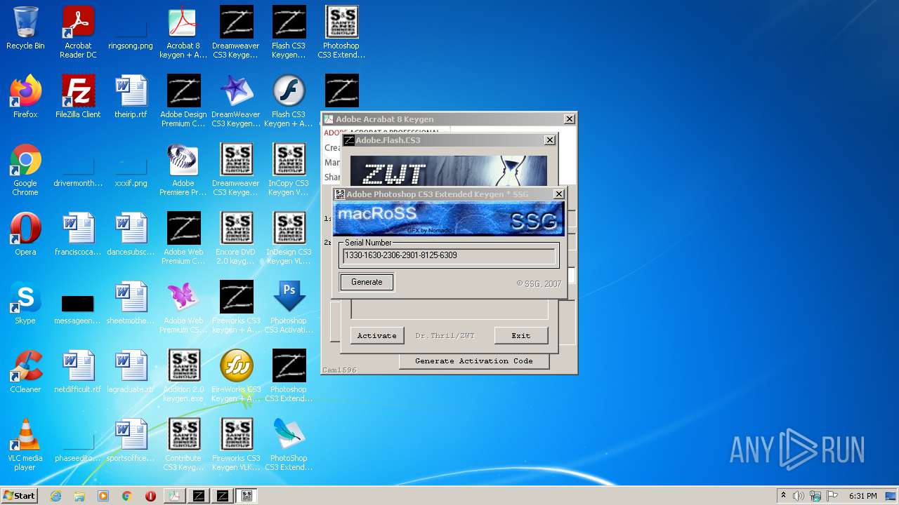Click the Dr.Thril/ZWT credit text
This screenshot has height=505, width=899.
pos(445,335)
